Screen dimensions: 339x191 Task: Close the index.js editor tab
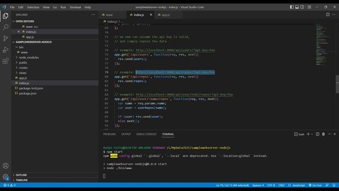151,15
